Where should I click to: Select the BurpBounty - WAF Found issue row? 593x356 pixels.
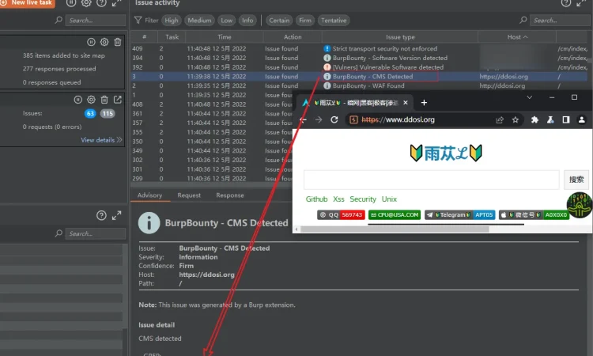(359, 85)
